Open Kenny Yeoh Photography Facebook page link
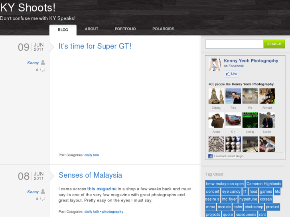 click(x=251, y=61)
